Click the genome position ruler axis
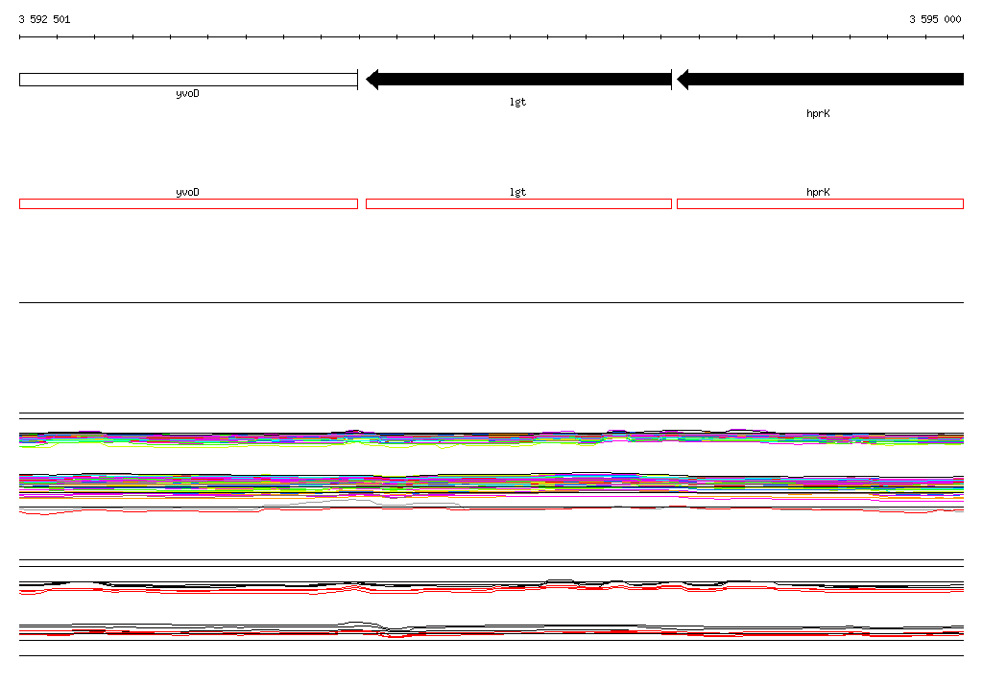The width and height of the screenshot is (983, 685). click(491, 37)
